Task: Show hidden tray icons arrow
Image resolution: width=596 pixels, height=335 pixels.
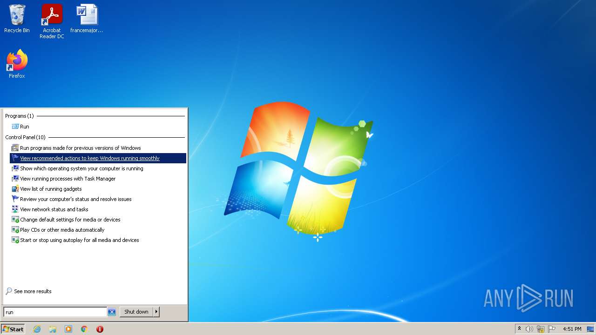Action: [x=519, y=329]
